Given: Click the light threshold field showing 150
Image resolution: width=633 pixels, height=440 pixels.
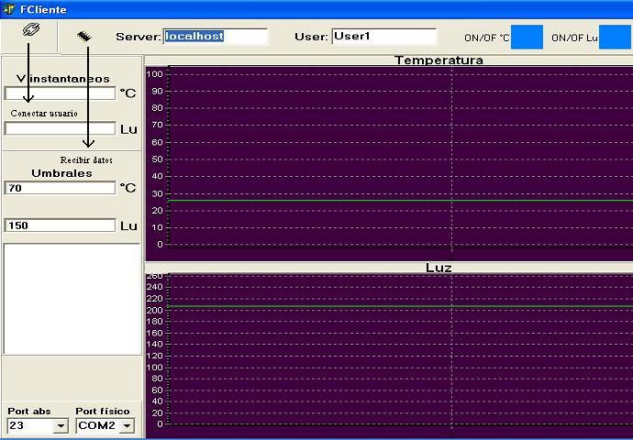Looking at the screenshot, I should pyautogui.click(x=60, y=225).
